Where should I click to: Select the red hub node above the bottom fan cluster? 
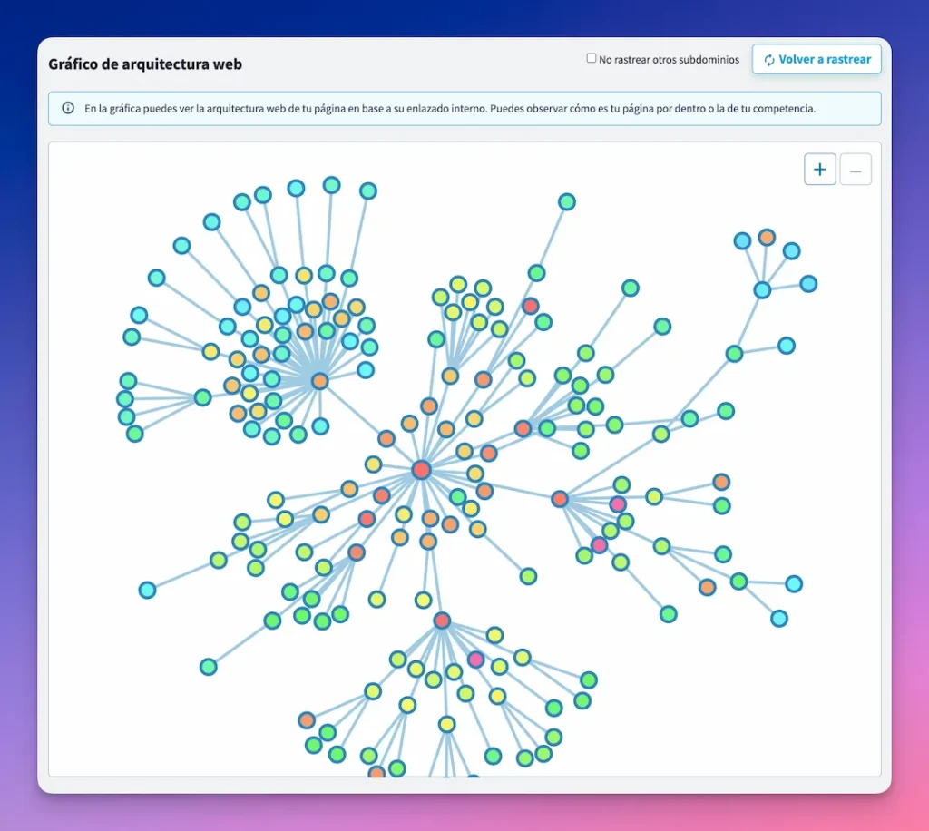442,621
